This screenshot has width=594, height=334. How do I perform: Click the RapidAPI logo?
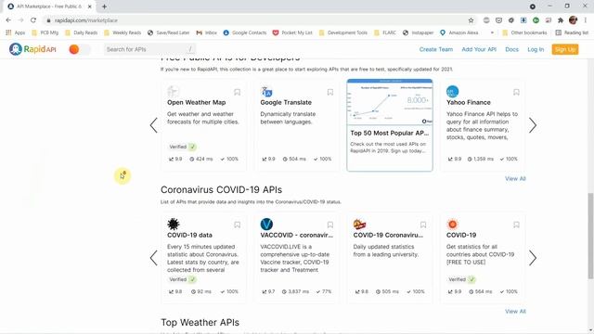point(32,49)
